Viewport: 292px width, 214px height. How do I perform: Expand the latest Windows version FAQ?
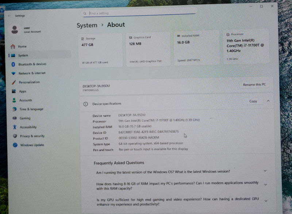coord(265,171)
